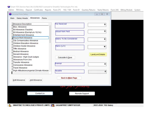
Task: Open the Form 27C menu
Action: point(57,10)
